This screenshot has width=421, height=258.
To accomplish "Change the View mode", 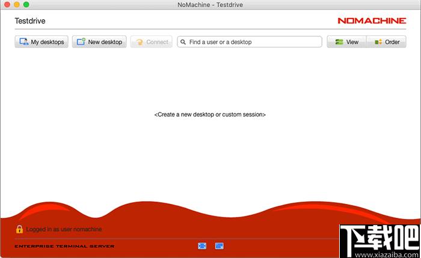I will 346,42.
